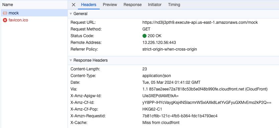Click the Referrer Policy label

84,49
